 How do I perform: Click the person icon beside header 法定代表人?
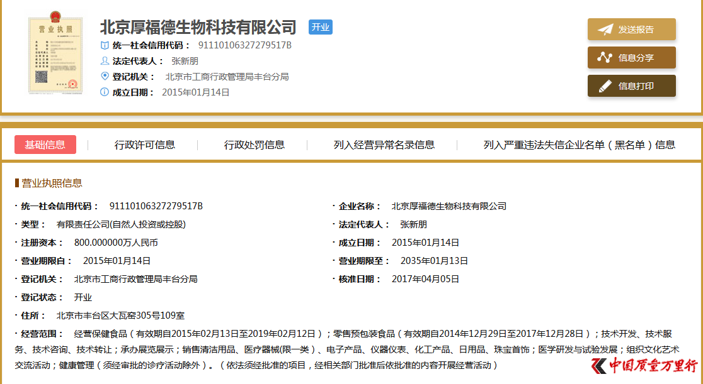(x=105, y=61)
